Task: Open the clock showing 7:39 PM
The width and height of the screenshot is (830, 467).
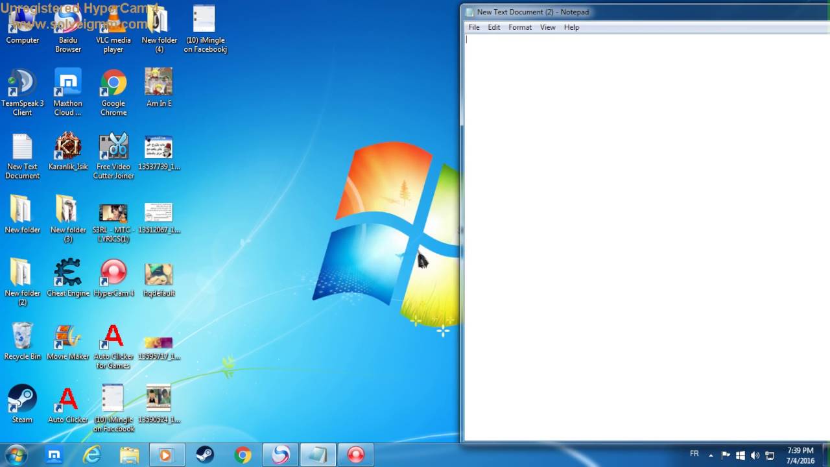Action: tap(800, 455)
